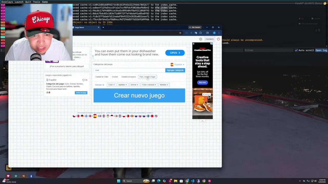This screenshot has height=184, width=328.
Task: Open Reglas del juego footer link
Action: (x=94, y=113)
